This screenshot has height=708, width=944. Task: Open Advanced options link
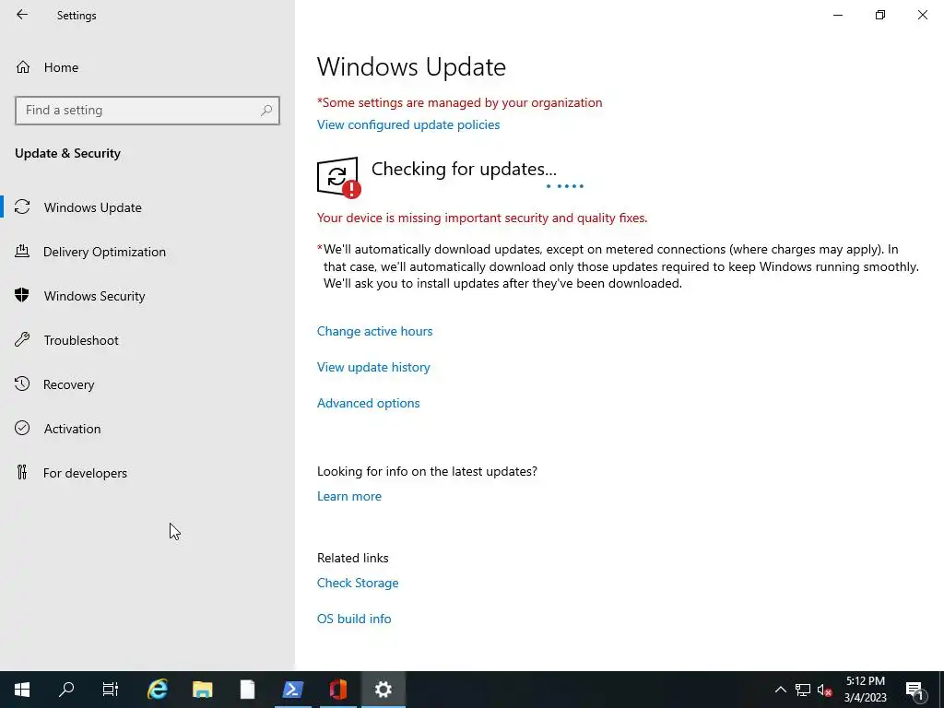pos(369,404)
